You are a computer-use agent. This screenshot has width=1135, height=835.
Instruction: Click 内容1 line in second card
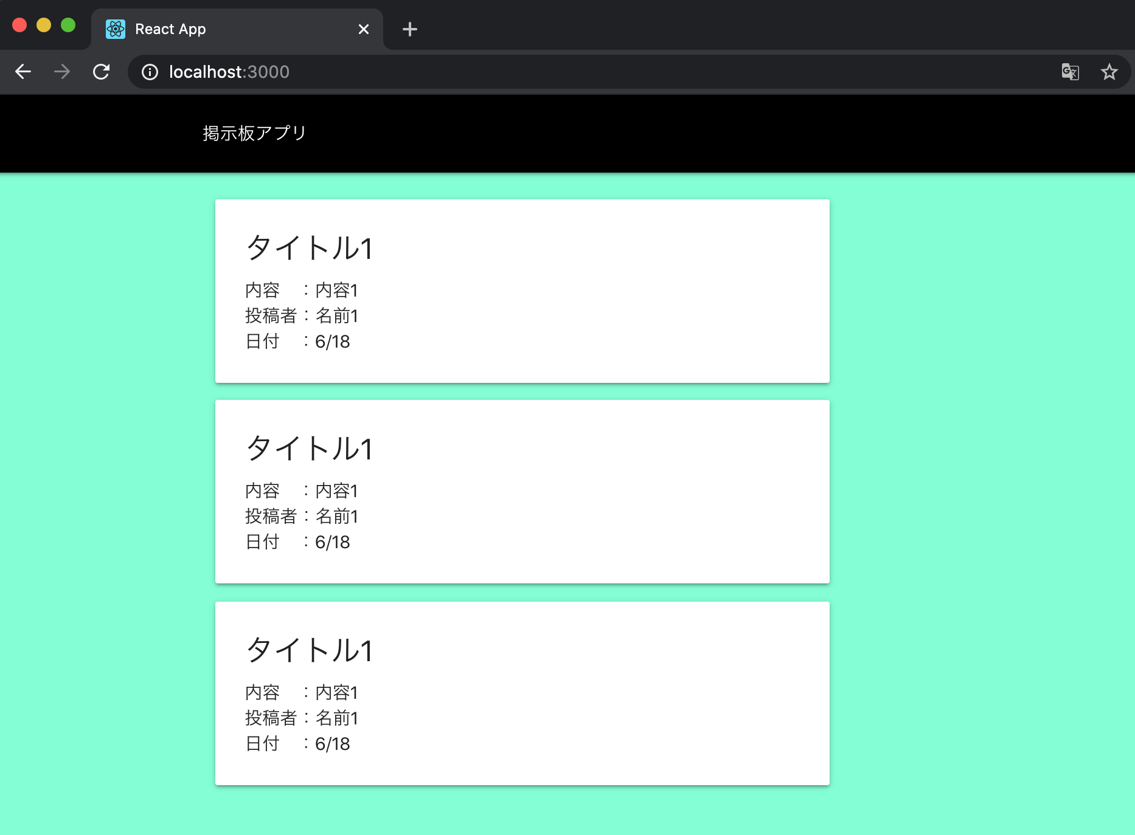click(301, 490)
